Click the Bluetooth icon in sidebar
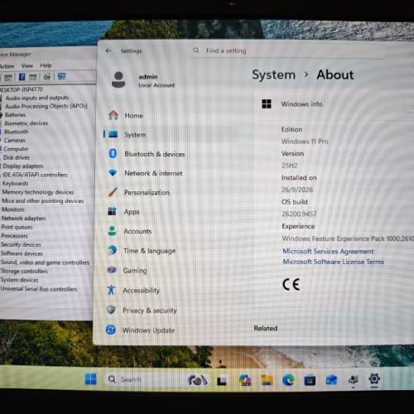 113,153
